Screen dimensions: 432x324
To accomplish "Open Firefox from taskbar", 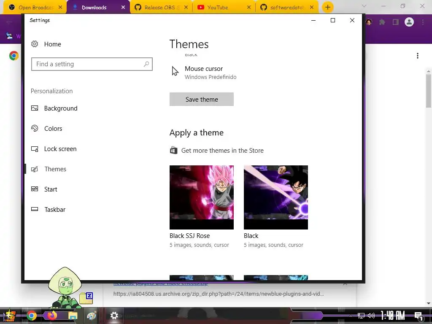I will tap(52, 316).
